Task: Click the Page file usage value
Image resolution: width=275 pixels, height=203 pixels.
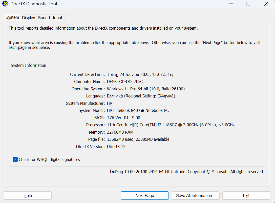Action: [x=138, y=139]
